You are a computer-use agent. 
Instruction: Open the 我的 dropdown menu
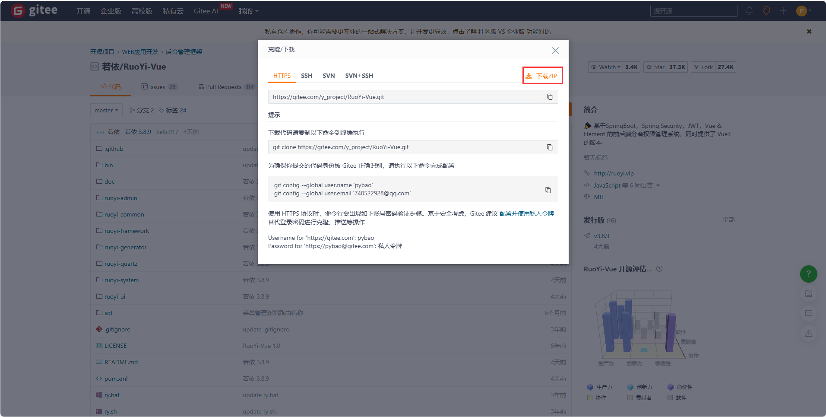point(248,11)
